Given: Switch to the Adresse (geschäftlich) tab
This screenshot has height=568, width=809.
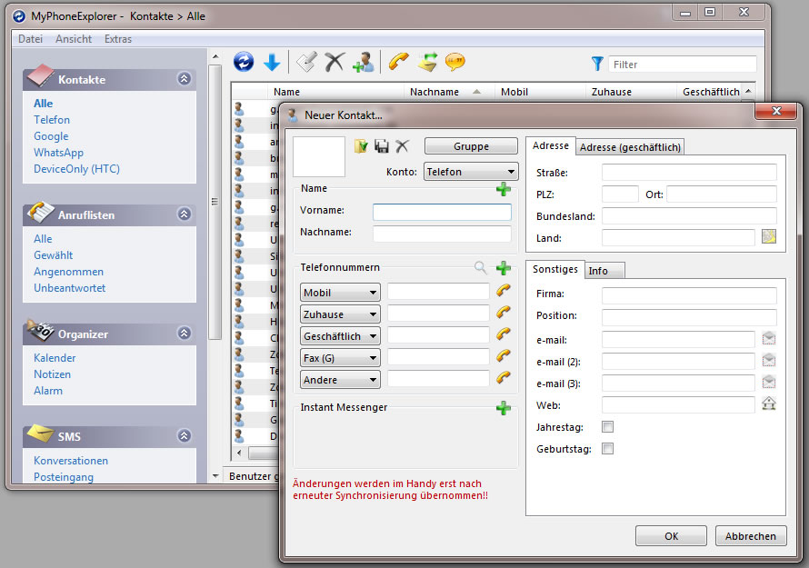Looking at the screenshot, I should 631,147.
